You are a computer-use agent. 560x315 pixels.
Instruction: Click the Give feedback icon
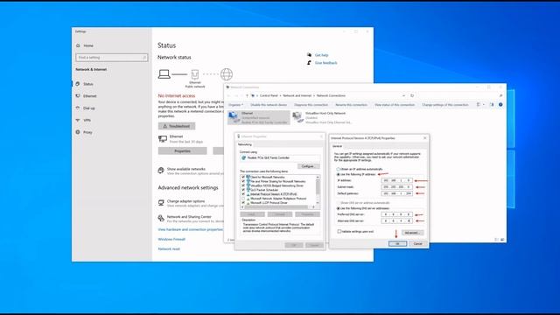point(309,63)
